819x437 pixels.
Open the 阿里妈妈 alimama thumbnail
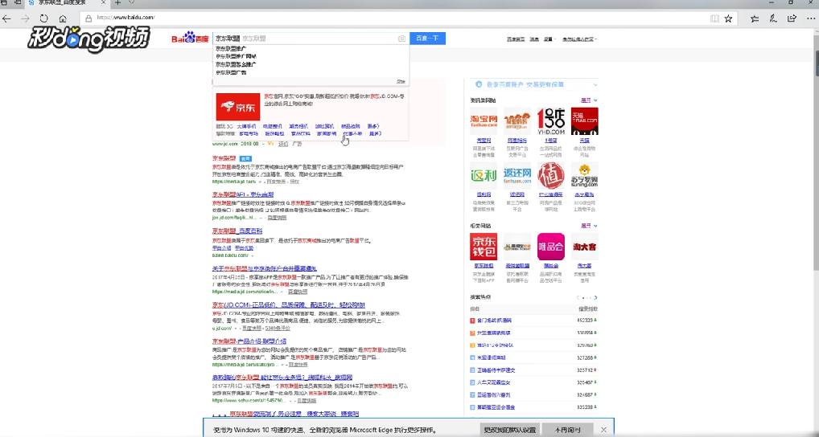517,121
